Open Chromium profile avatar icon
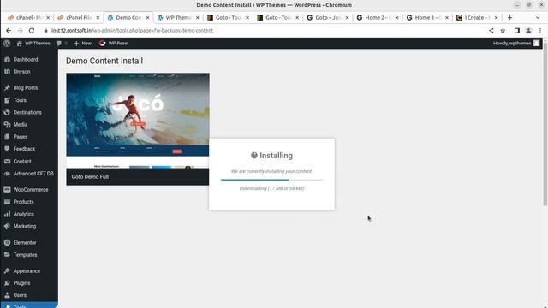Viewport: 548px width, 308px height. [x=528, y=31]
